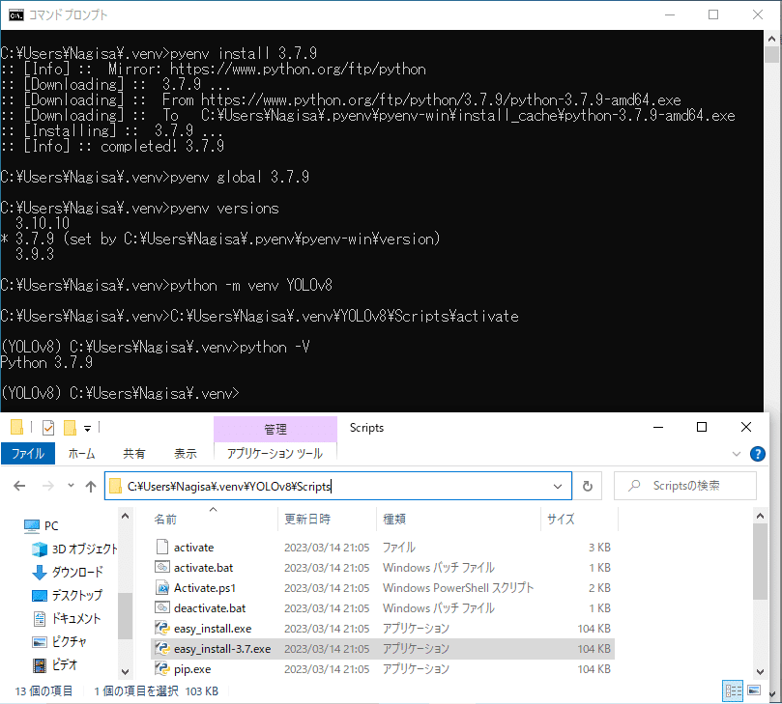Click the Command Prompt scroll up arrow
Screen dimensions: 782x704
click(772, 39)
